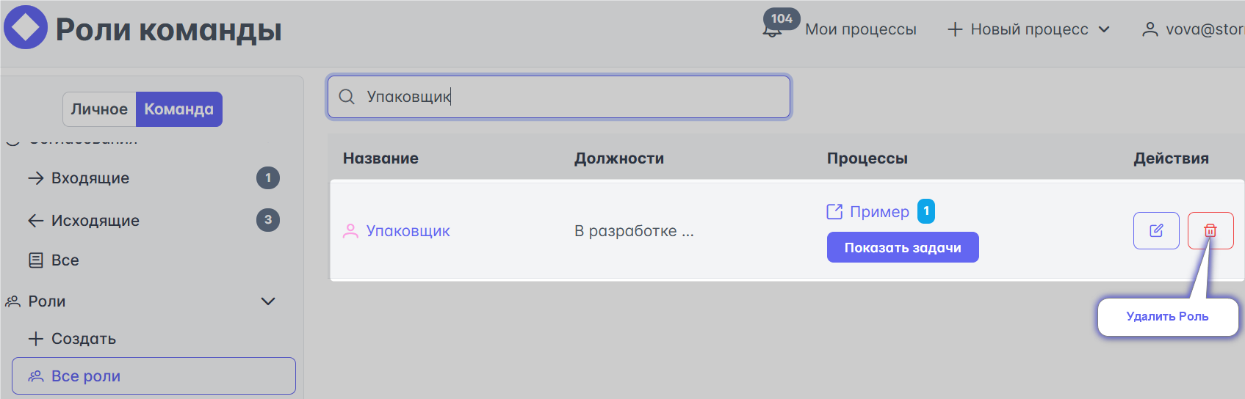Click the app logo diamond icon
This screenshot has height=399, width=1245.
tap(26, 28)
